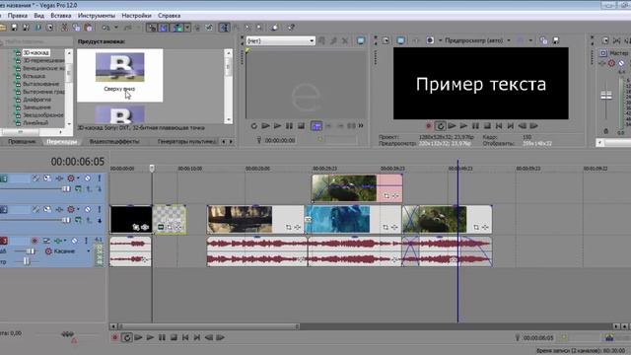
Task: Open Track Motion on video track 1
Action: [x=47, y=177]
